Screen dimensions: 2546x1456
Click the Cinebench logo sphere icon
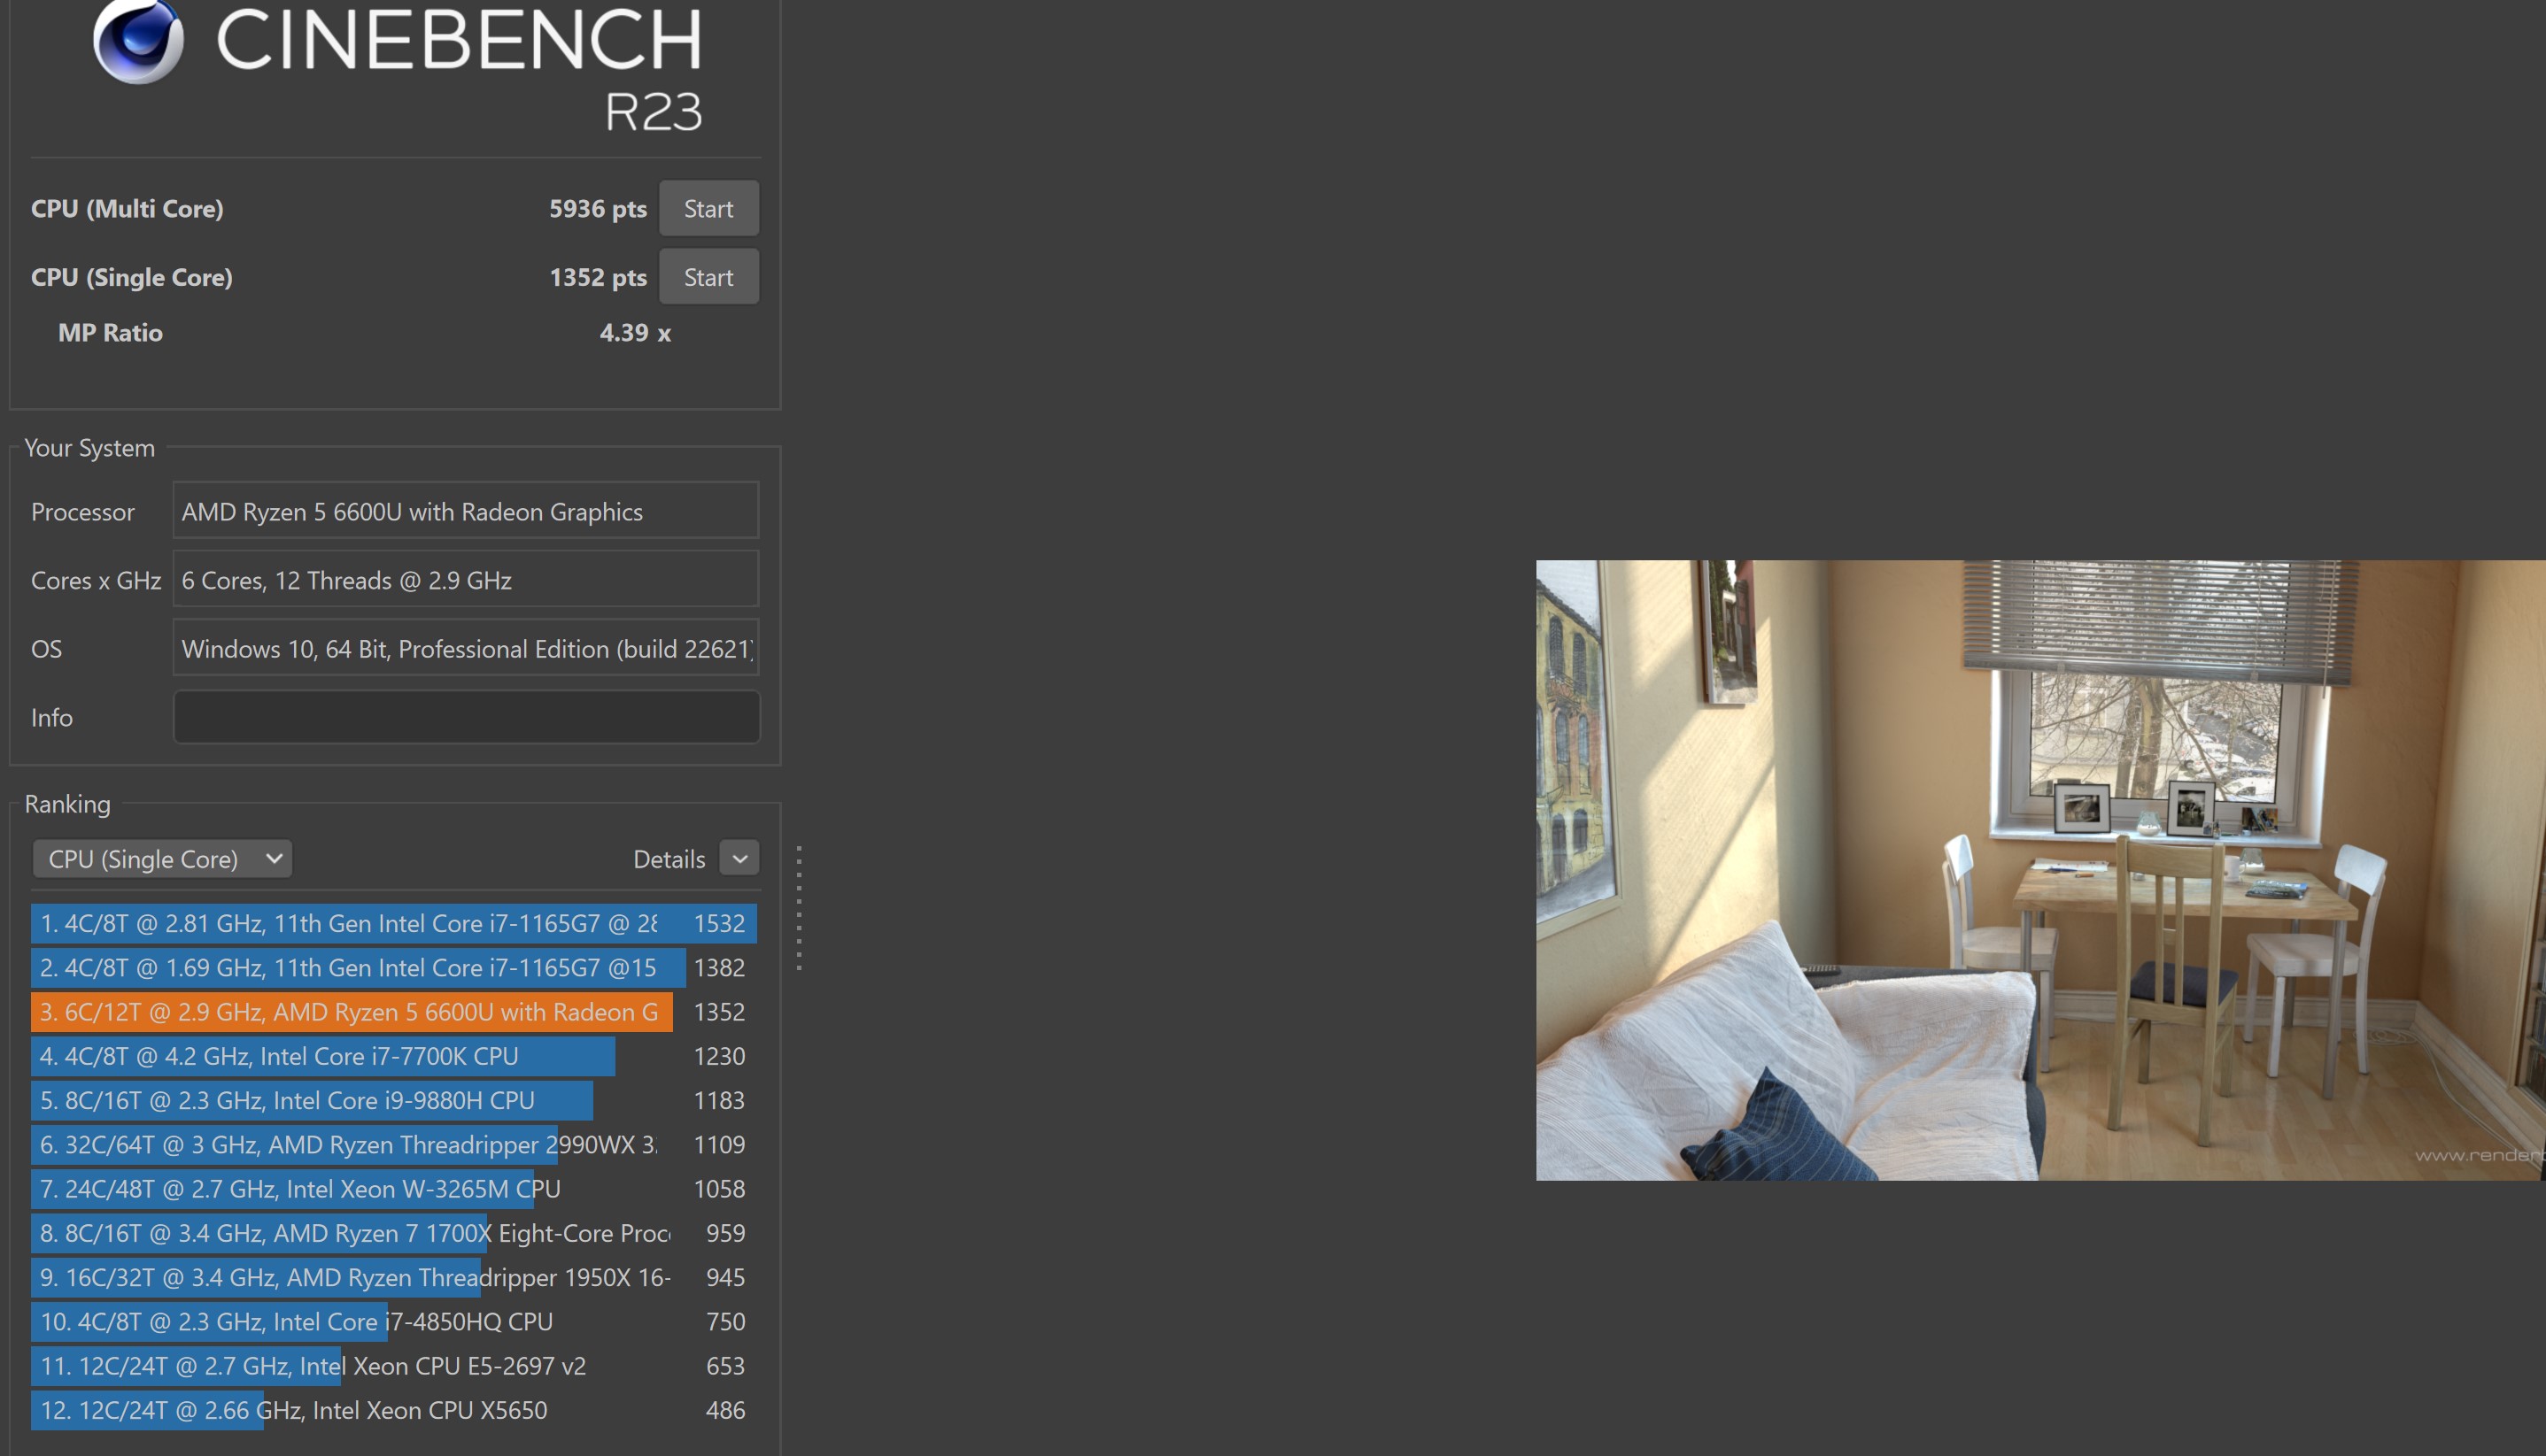[138, 41]
